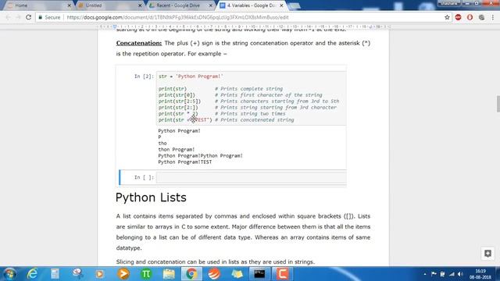500x281 pixels.
Task: Bookmark this page with star icon
Action: click(x=447, y=17)
